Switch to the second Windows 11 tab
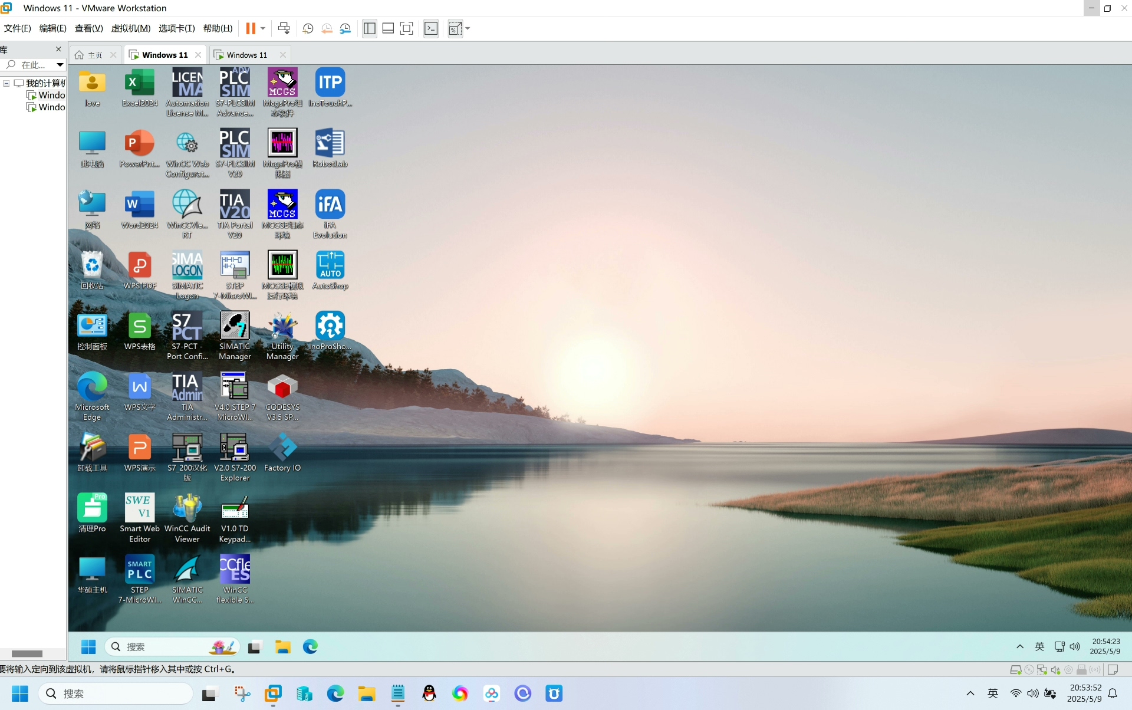Screen dimensions: 1132x710 coord(246,55)
